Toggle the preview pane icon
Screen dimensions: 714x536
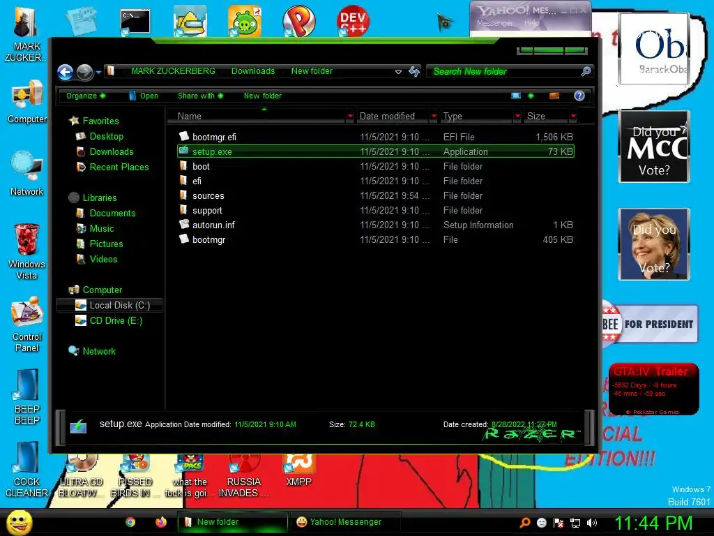554,96
